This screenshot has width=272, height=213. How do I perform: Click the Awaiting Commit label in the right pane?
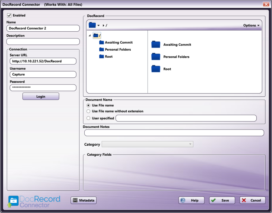click(x=177, y=45)
